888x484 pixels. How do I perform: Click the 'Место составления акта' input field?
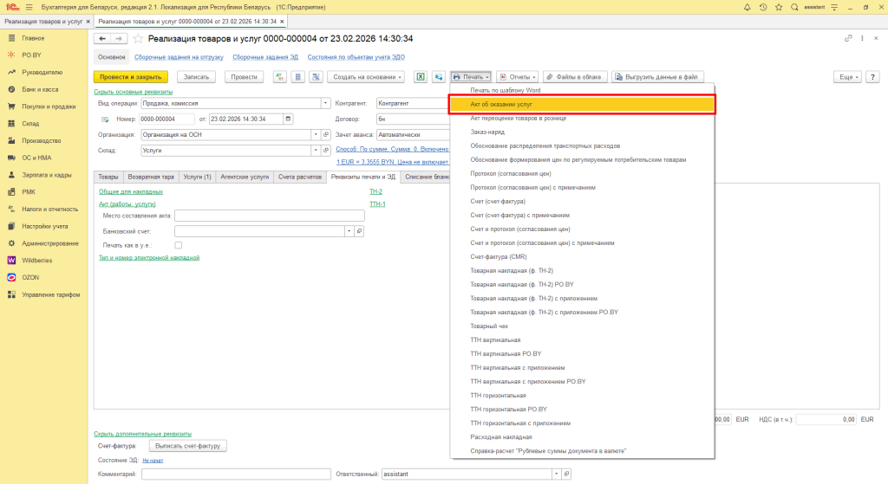coord(269,216)
